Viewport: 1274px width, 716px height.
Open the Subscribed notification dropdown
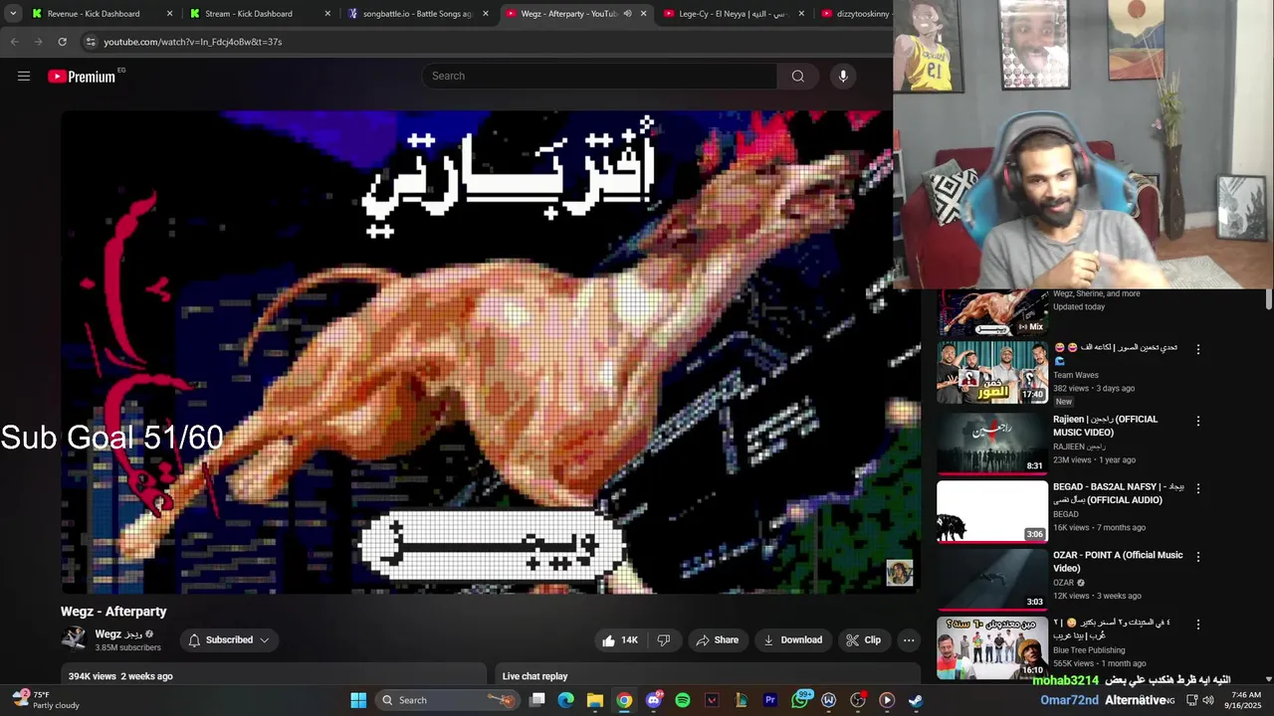229,640
